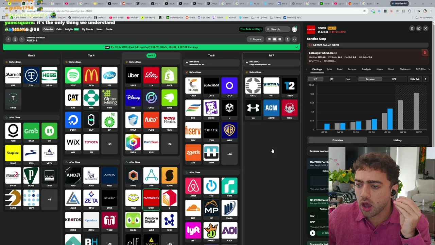Expand the +21 more stocks on Tuesday
The height and width of the screenshot is (245, 435).
109,144
